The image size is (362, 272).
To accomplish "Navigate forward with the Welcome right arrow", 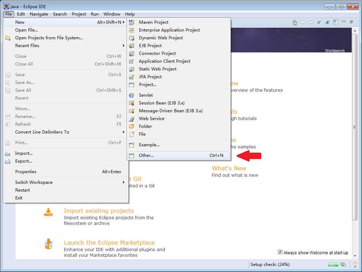I will click(311, 22).
